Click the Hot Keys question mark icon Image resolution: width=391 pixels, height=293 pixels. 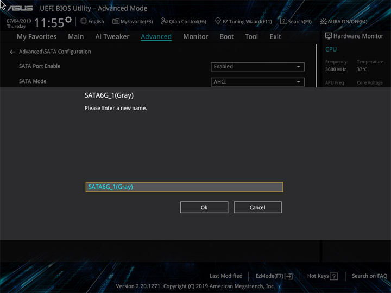tap(333, 276)
